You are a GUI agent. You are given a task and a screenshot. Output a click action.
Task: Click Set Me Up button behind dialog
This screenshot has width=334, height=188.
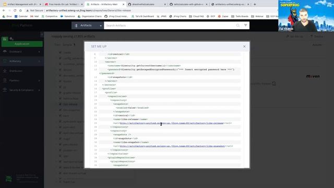(x=294, y=37)
